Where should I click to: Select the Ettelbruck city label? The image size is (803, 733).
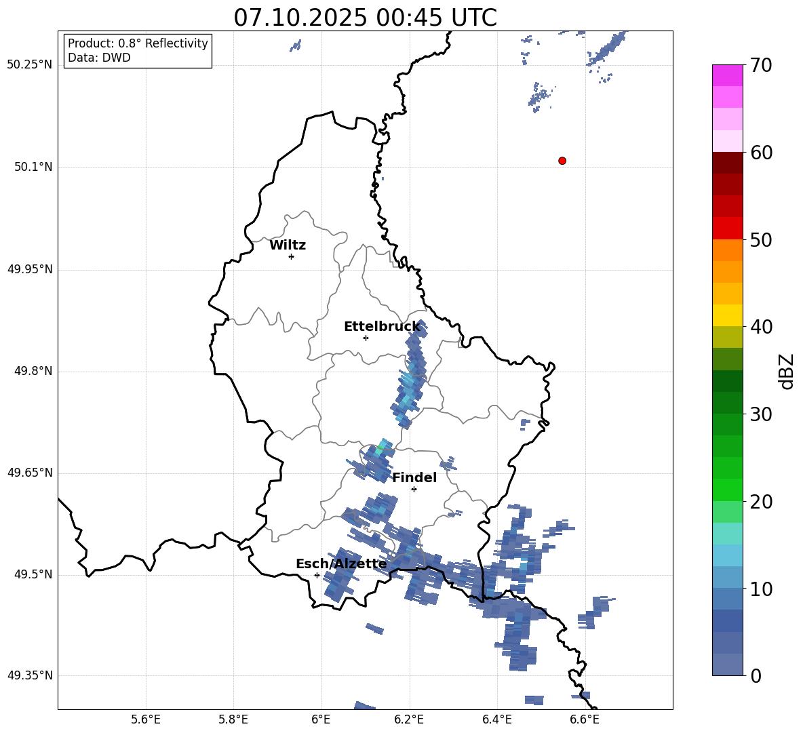coord(382,327)
